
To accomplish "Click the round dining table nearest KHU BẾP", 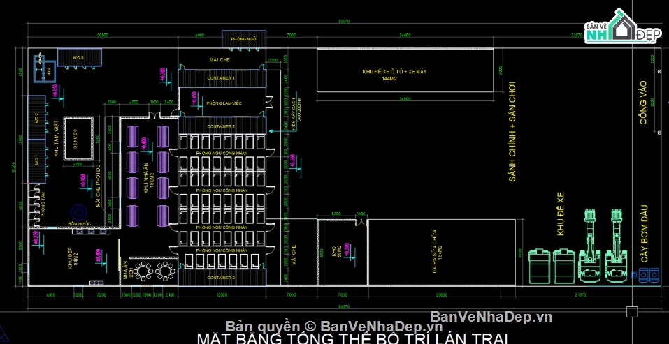I will pos(144,271).
